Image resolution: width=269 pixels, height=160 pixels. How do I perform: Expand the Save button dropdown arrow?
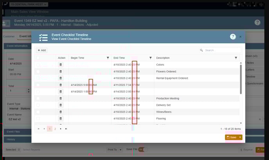[x=240, y=137]
